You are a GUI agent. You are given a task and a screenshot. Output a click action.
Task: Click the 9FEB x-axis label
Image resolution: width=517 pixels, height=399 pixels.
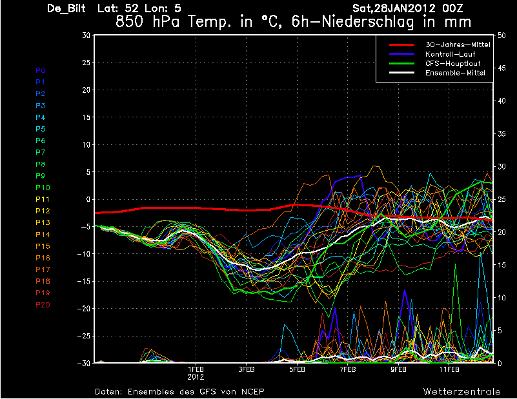click(x=399, y=370)
